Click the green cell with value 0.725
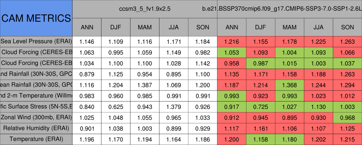The image size is (362, 145). (x=261, y=106)
